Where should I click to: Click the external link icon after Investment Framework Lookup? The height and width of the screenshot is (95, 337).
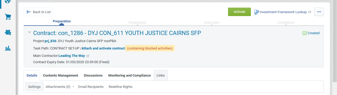click(x=310, y=12)
